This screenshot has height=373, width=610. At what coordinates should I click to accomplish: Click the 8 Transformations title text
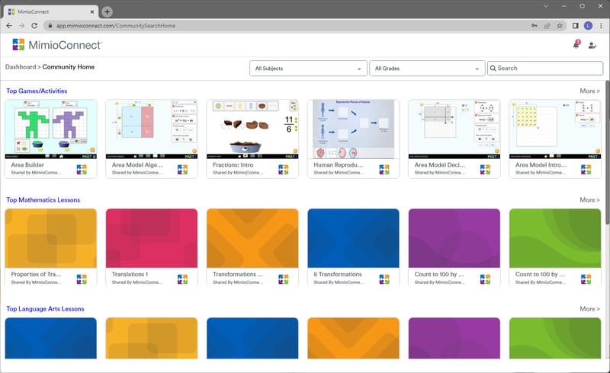[338, 274]
